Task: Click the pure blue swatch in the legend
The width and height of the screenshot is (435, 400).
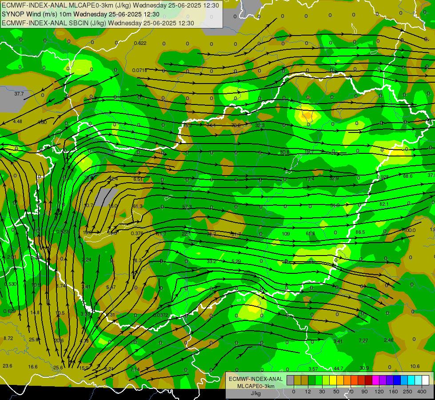Action: (397, 380)
